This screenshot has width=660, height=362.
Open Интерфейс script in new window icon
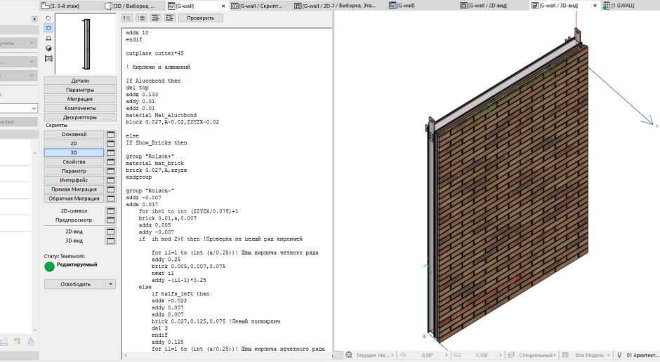coord(110,180)
